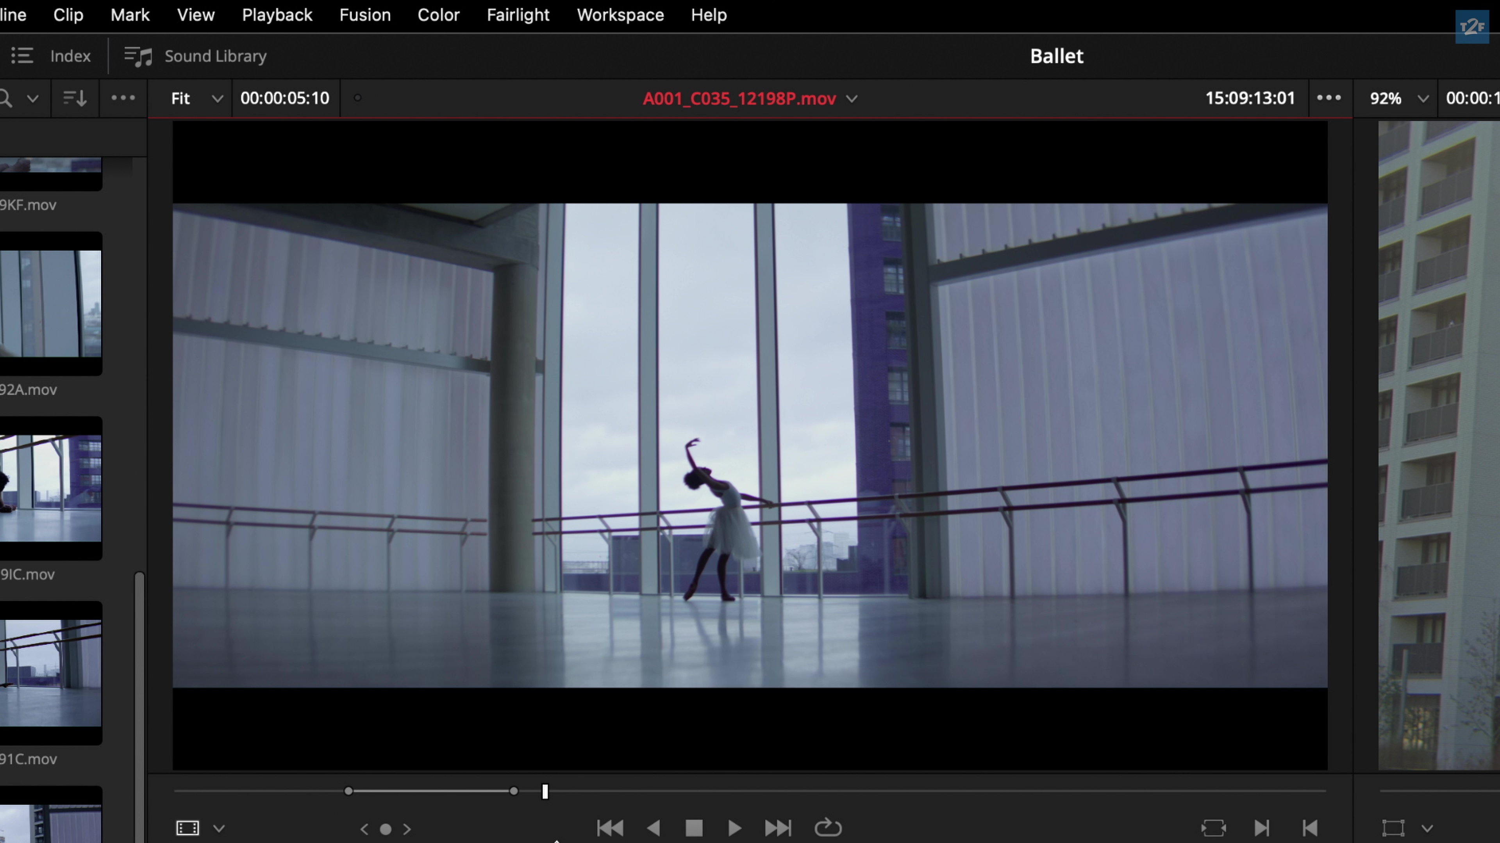This screenshot has width=1500, height=843.
Task: Click the viewer scrubber playhead handle
Action: click(x=545, y=791)
